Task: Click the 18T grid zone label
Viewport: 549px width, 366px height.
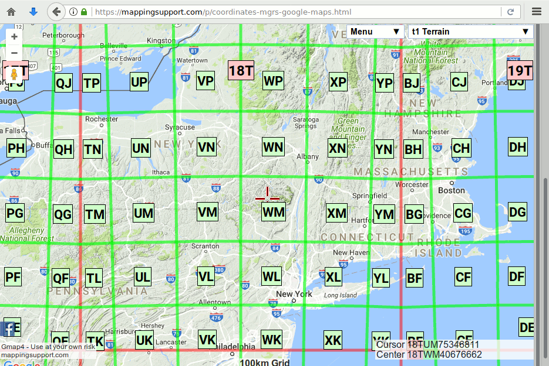Action: 241,71
